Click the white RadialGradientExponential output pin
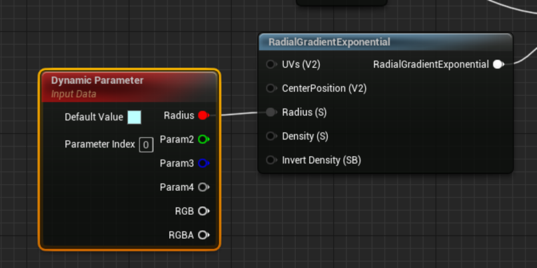This screenshot has height=268, width=537. click(x=498, y=65)
